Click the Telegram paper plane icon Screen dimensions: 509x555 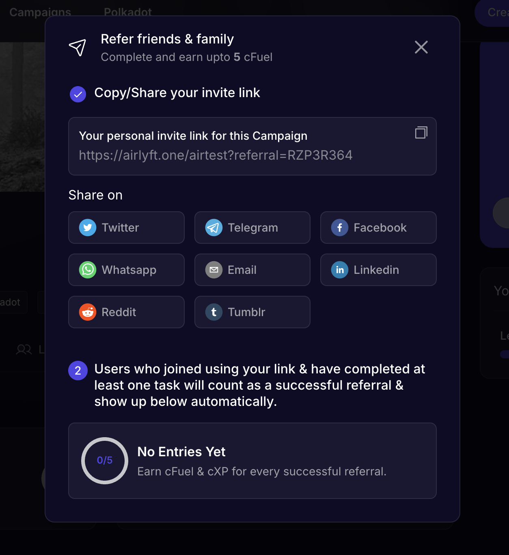tap(214, 228)
